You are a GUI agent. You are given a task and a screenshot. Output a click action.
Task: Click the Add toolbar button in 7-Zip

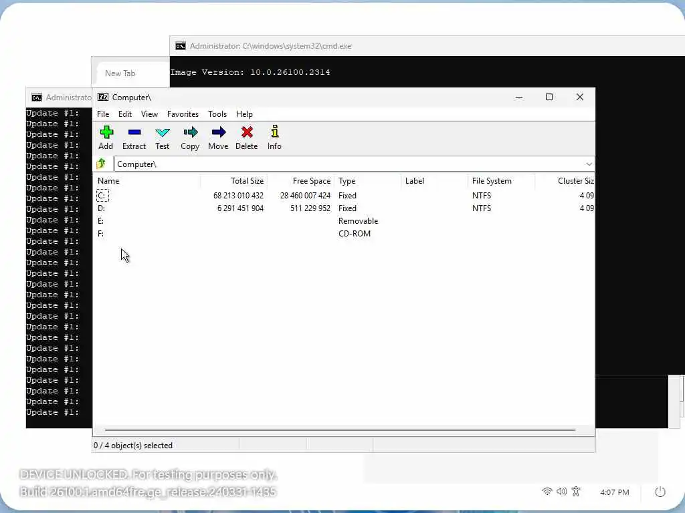click(x=106, y=138)
